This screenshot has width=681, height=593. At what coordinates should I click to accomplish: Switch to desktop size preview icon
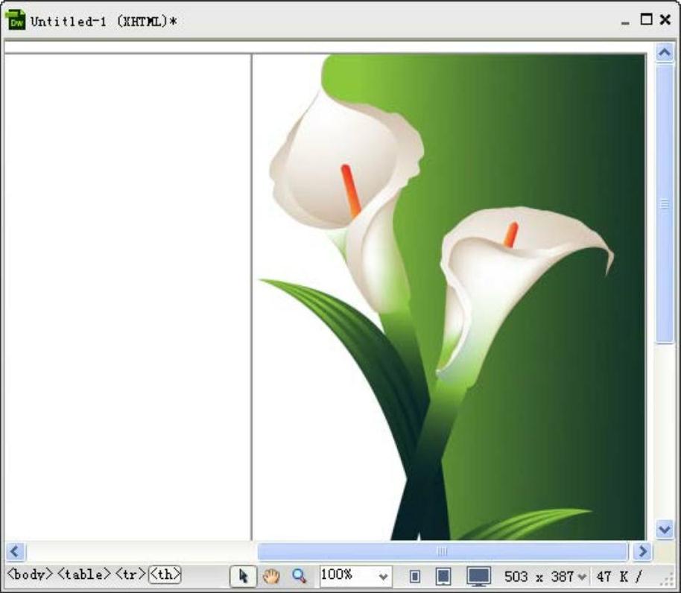pyautogui.click(x=478, y=577)
